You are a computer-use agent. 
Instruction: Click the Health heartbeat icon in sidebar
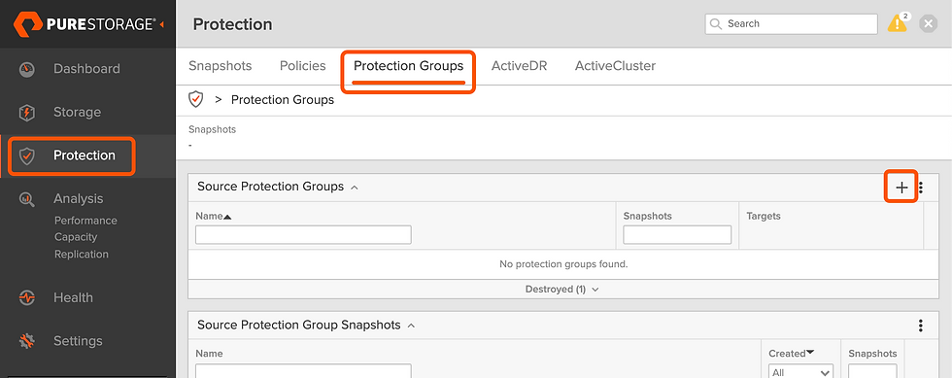coord(27,297)
